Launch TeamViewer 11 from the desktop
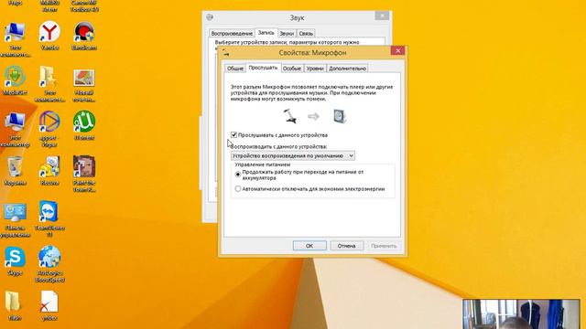Viewport: 586px width, 329px height. [49, 219]
